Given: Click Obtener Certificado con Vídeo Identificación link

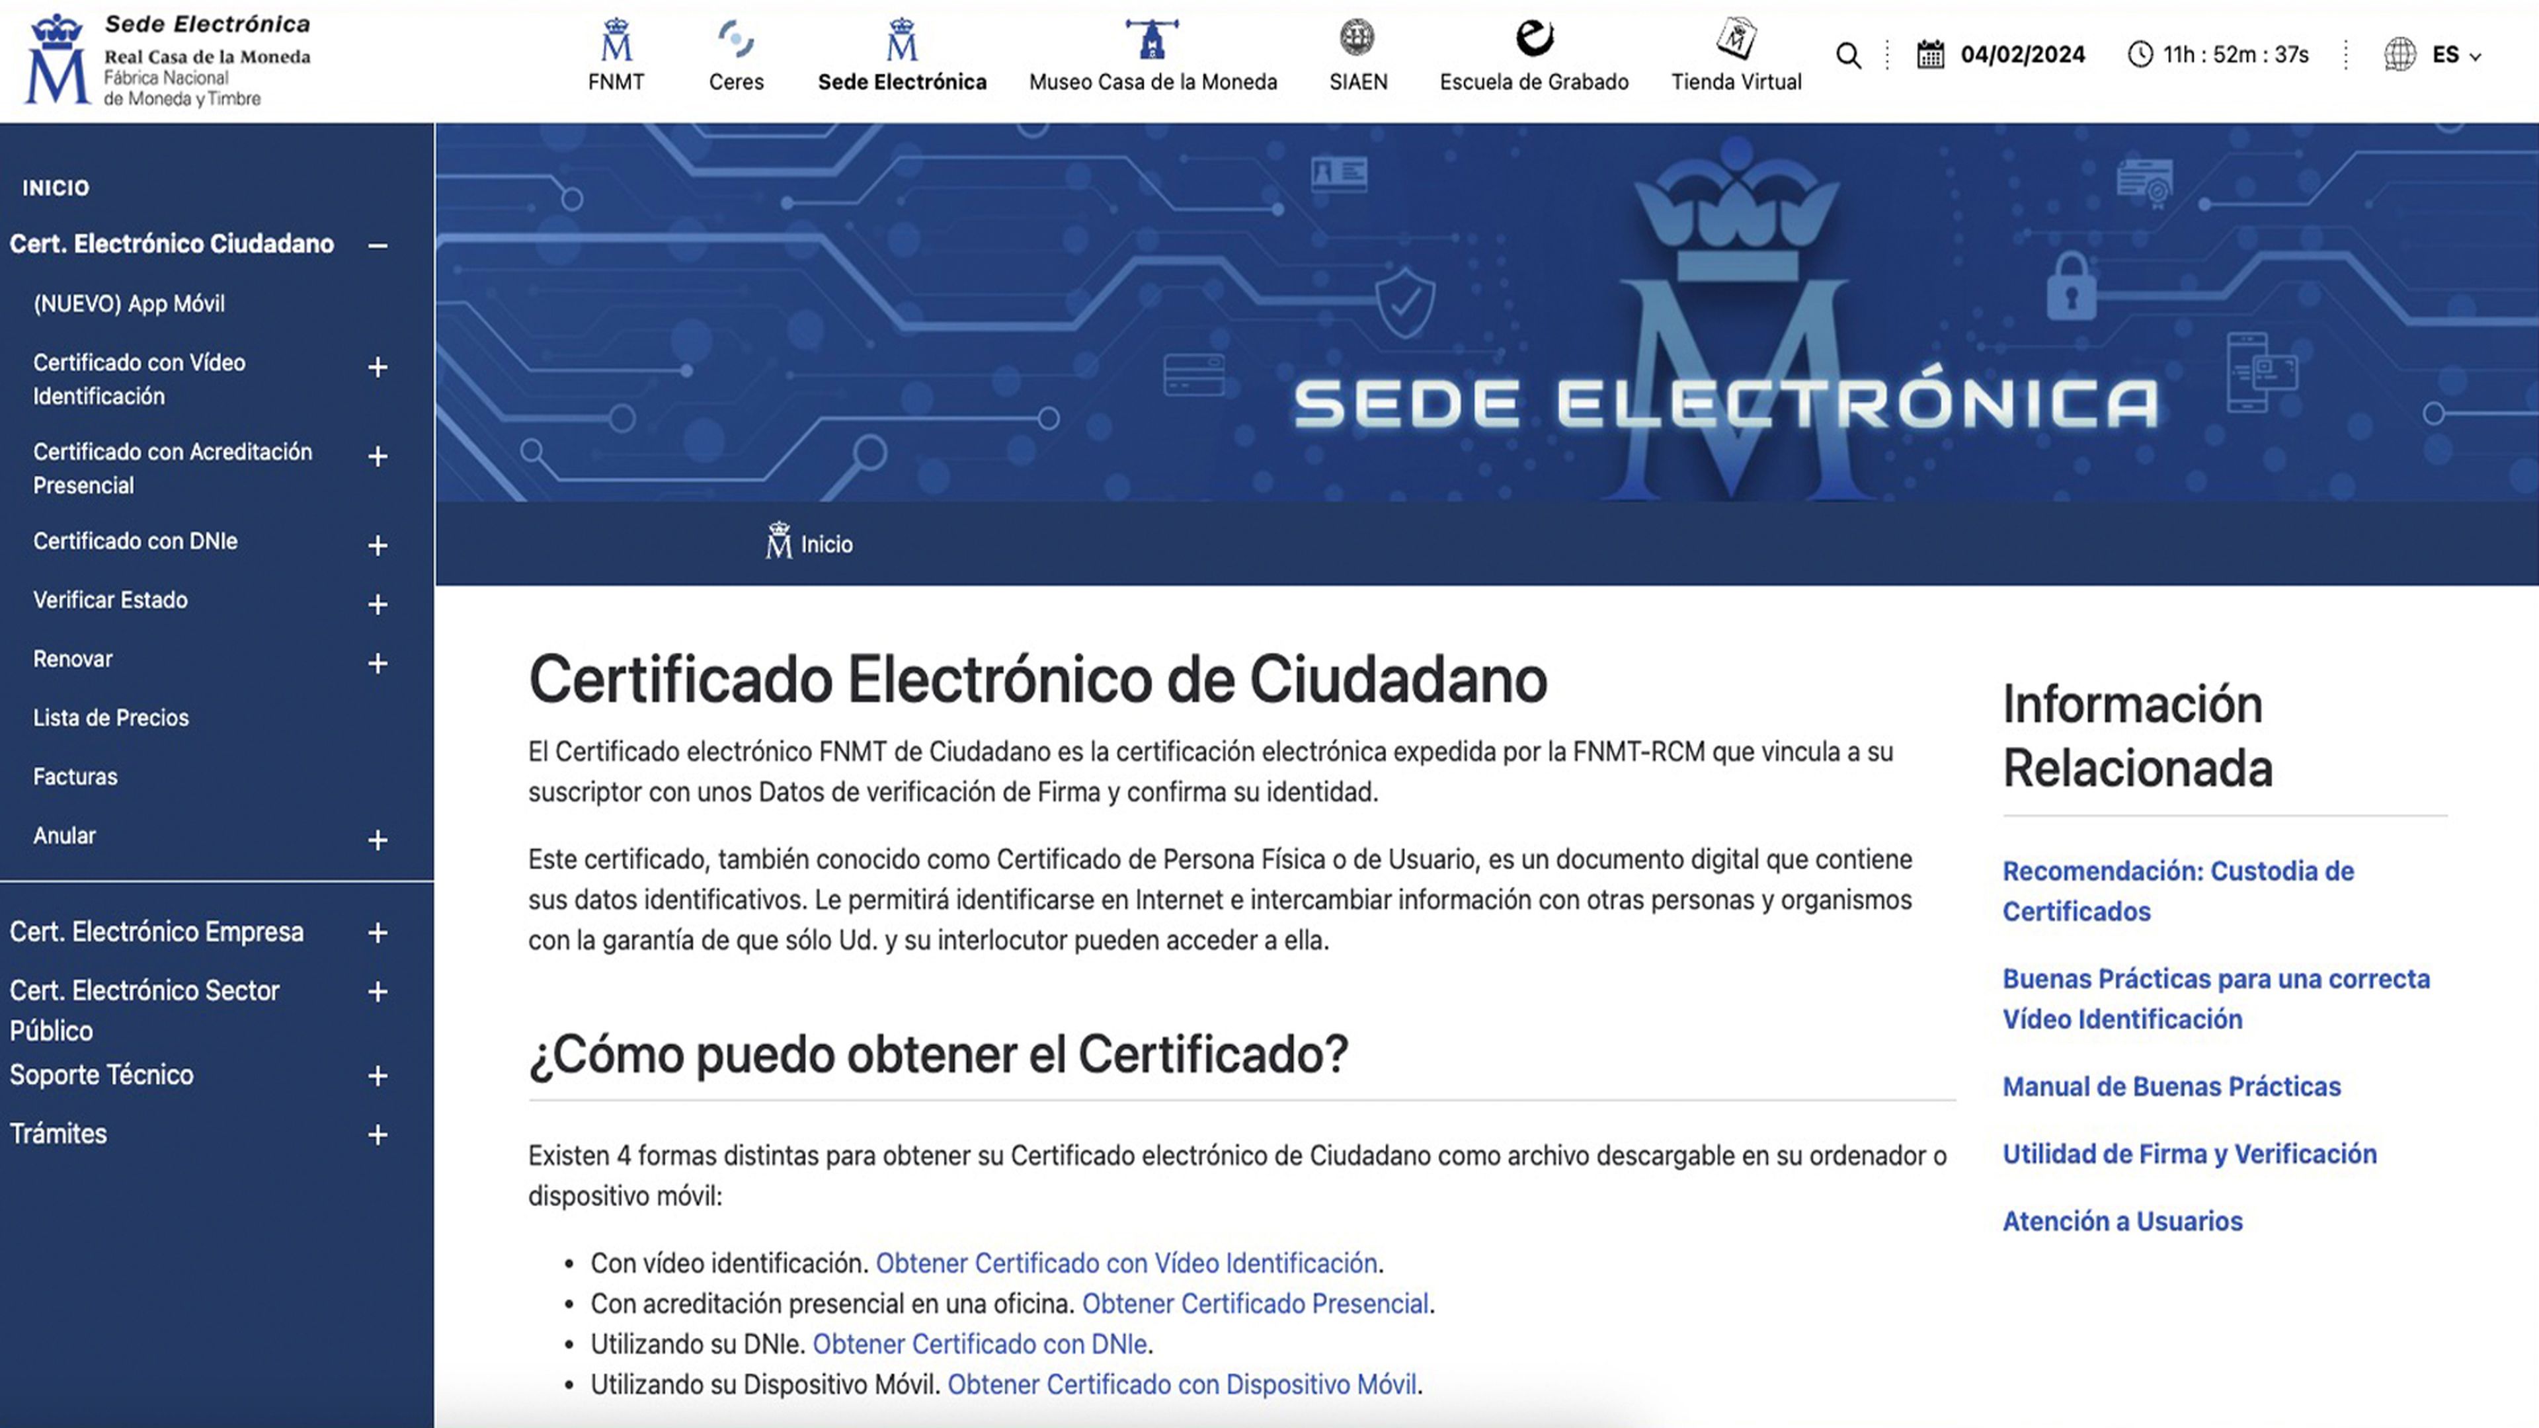Looking at the screenshot, I should pos(1127,1263).
